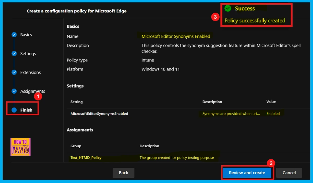Click the Platform field label
Viewport: 313px width, 183px height.
[x=75, y=69]
